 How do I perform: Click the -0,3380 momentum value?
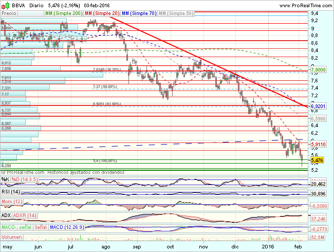tap(319, 206)
